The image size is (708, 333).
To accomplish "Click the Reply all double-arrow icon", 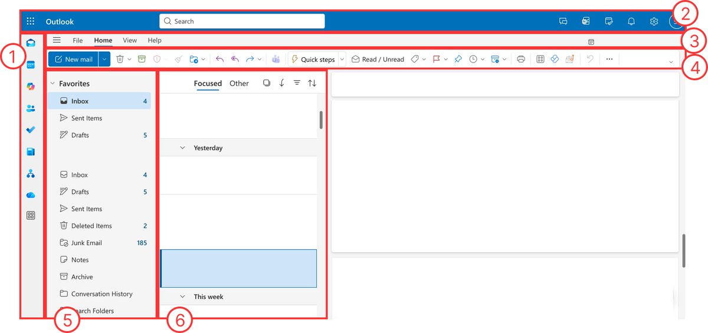I will pyautogui.click(x=235, y=59).
